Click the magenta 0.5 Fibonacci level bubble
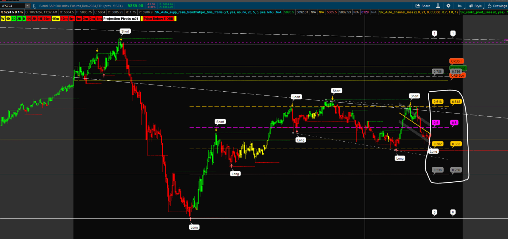This screenshot has width=508, height=239. pyautogui.click(x=436, y=123)
